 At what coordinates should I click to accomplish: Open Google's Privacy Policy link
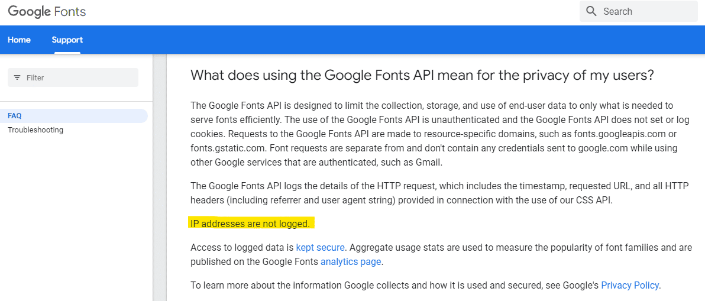tap(630, 285)
